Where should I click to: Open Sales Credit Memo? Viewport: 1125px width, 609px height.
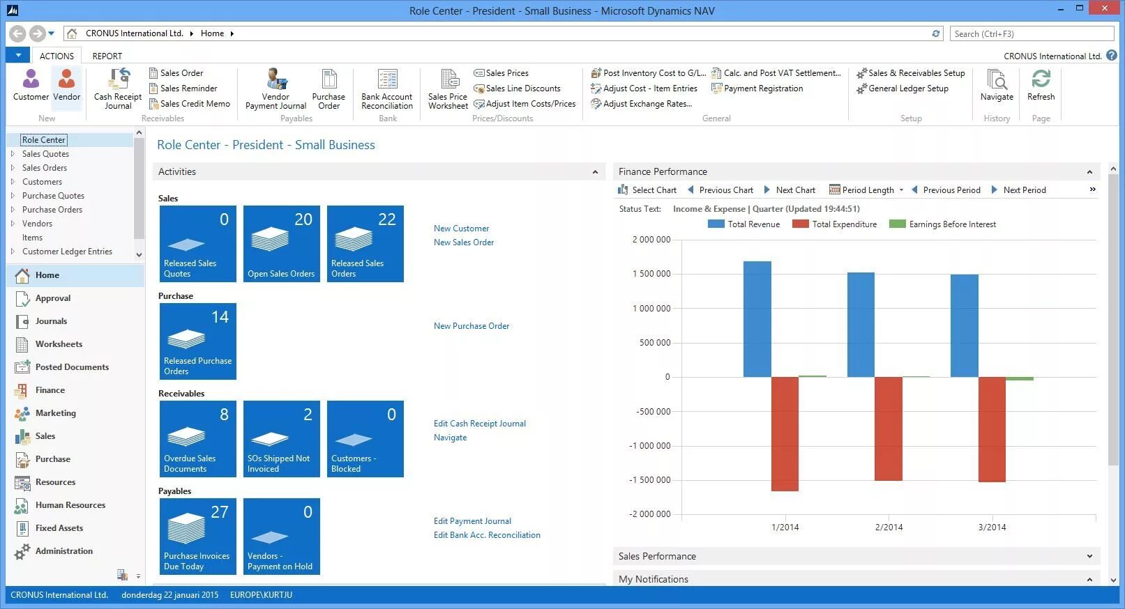(190, 103)
